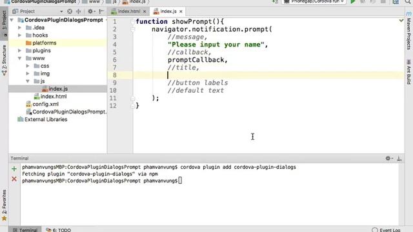This screenshot has height=232, width=413.
Task: Expand the img folder
Action: [28, 73]
